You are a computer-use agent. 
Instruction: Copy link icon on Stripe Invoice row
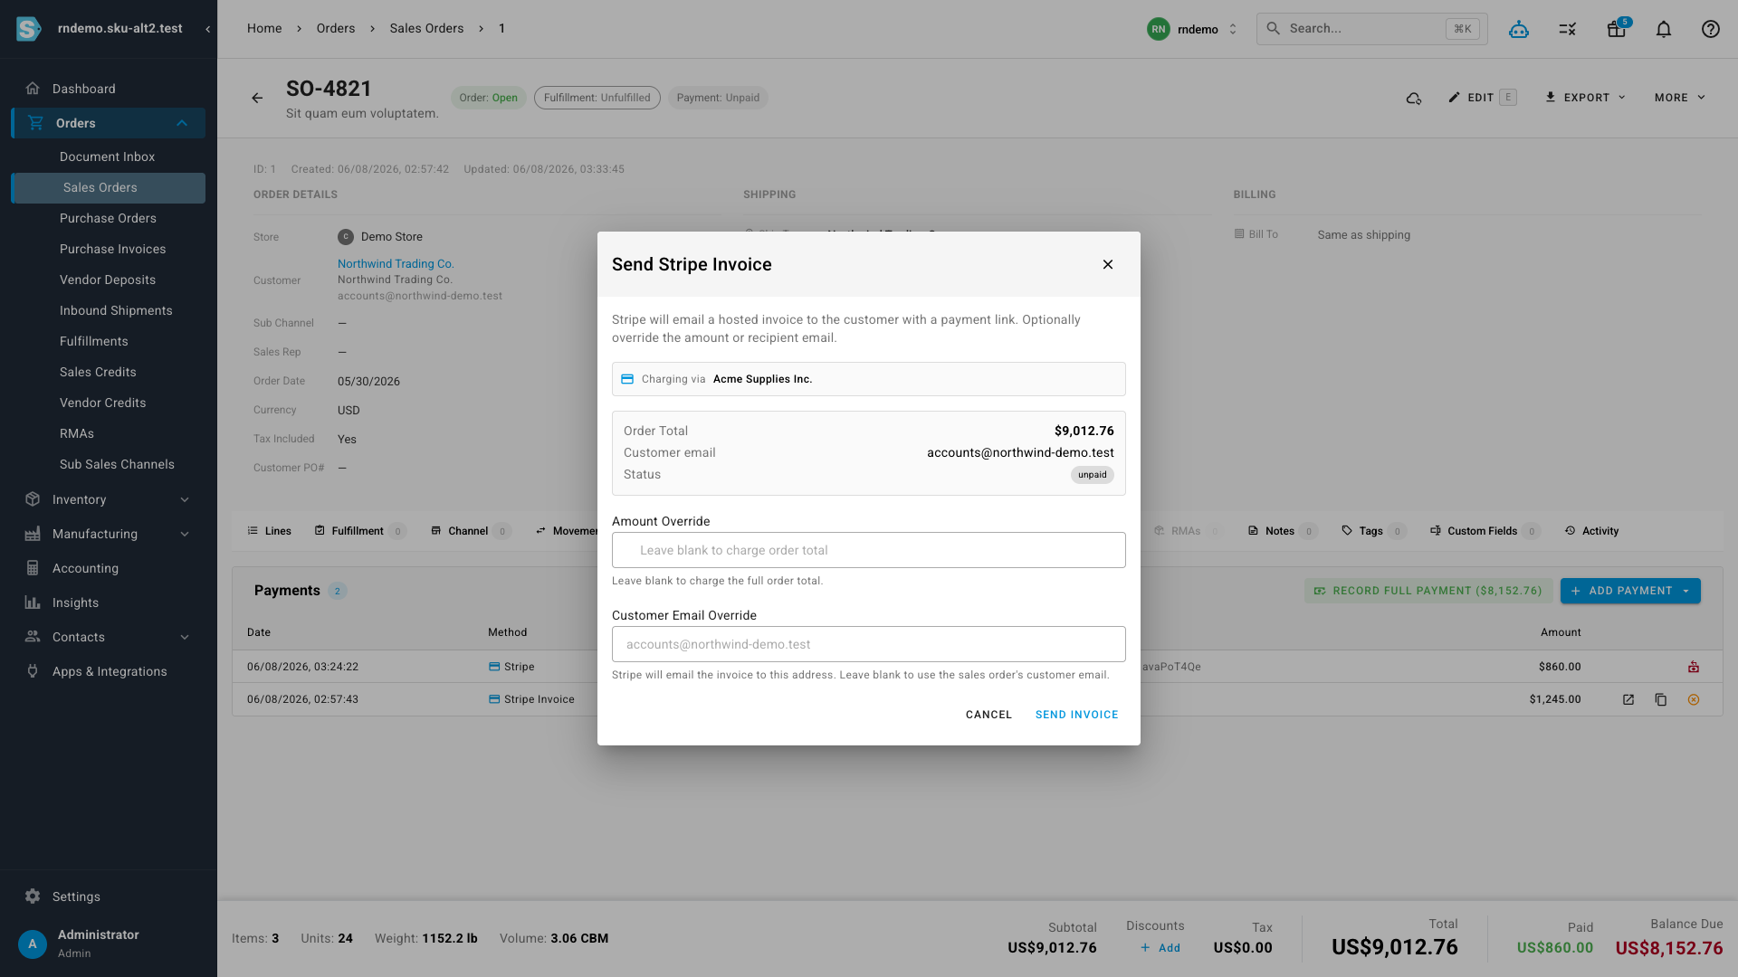1660,699
